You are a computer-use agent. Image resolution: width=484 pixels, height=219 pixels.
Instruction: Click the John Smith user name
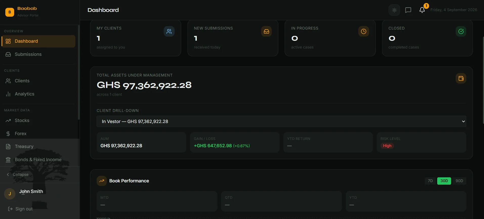click(x=31, y=191)
